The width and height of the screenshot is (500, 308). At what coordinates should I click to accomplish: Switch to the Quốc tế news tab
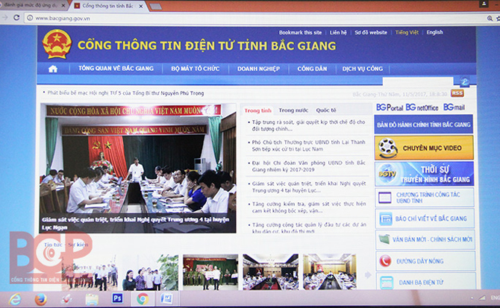point(326,110)
